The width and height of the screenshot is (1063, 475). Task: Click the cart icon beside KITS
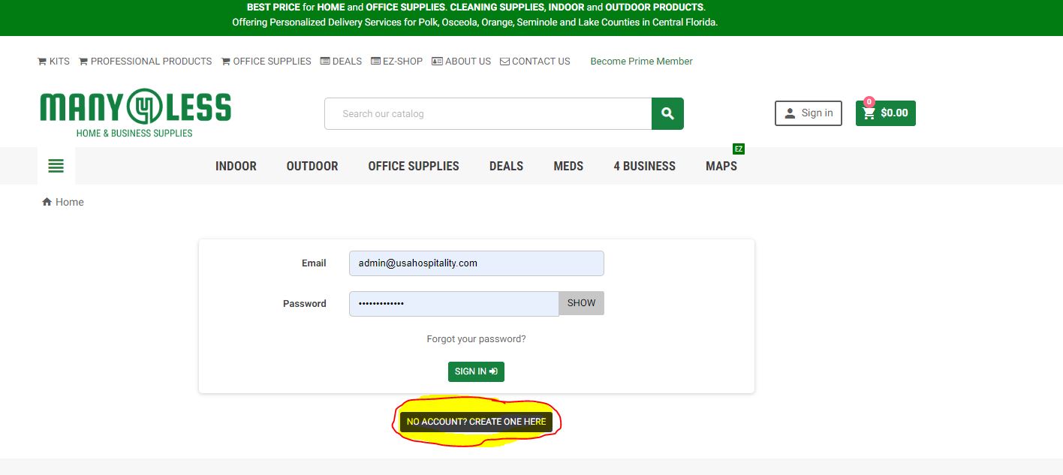click(x=42, y=62)
